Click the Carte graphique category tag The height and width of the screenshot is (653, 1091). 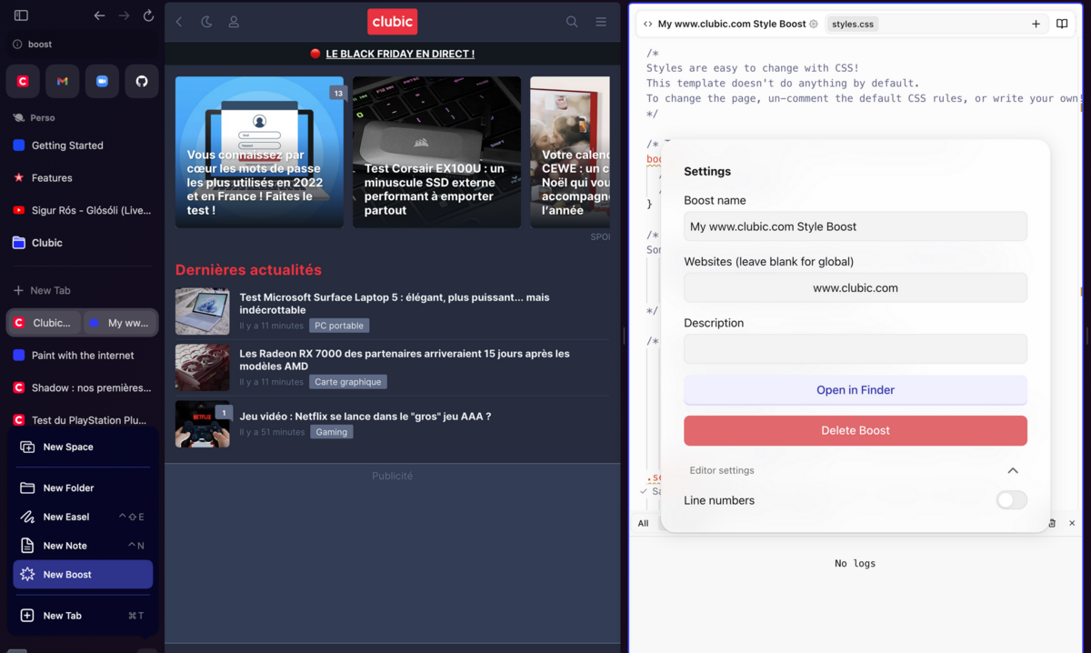[x=348, y=382]
